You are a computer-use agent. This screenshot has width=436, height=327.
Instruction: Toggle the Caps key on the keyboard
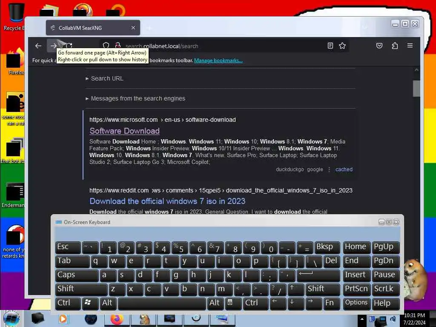[x=77, y=275]
